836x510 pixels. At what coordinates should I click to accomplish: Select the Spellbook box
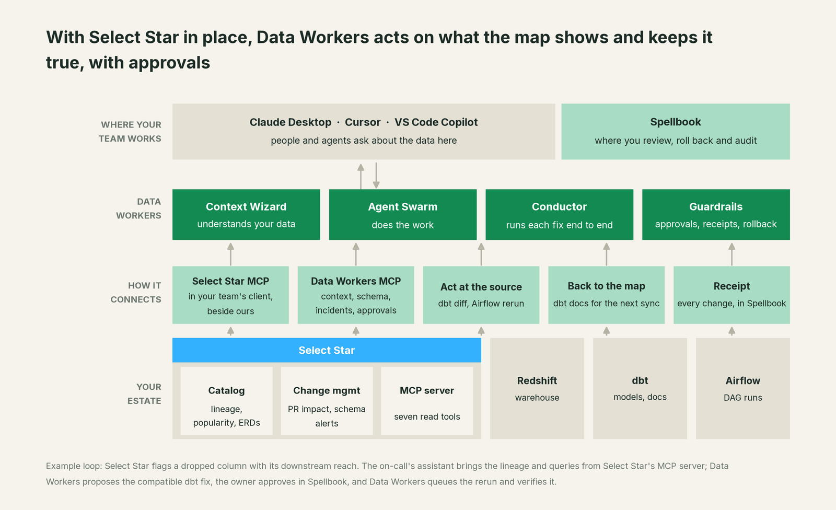pos(676,131)
